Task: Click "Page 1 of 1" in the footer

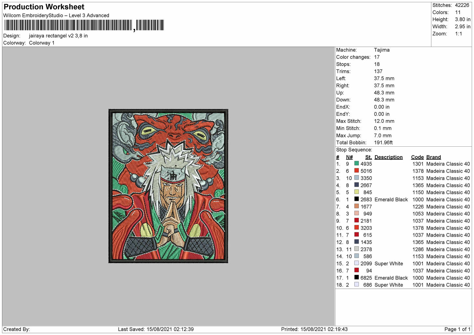Action: pos(457,329)
